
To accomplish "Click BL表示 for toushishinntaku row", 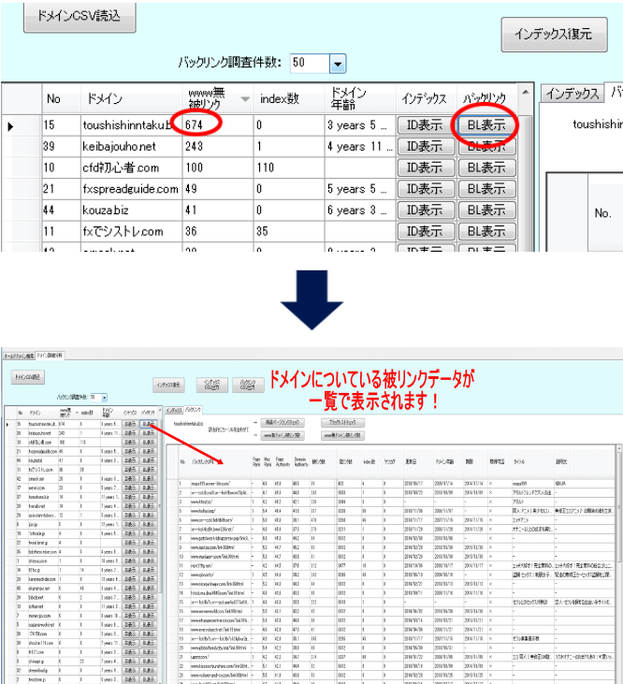I will click(485, 124).
